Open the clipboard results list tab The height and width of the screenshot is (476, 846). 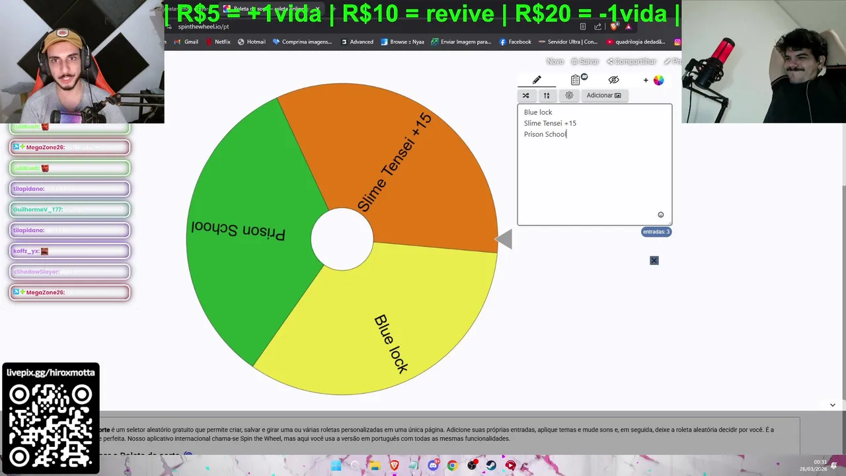tap(576, 80)
